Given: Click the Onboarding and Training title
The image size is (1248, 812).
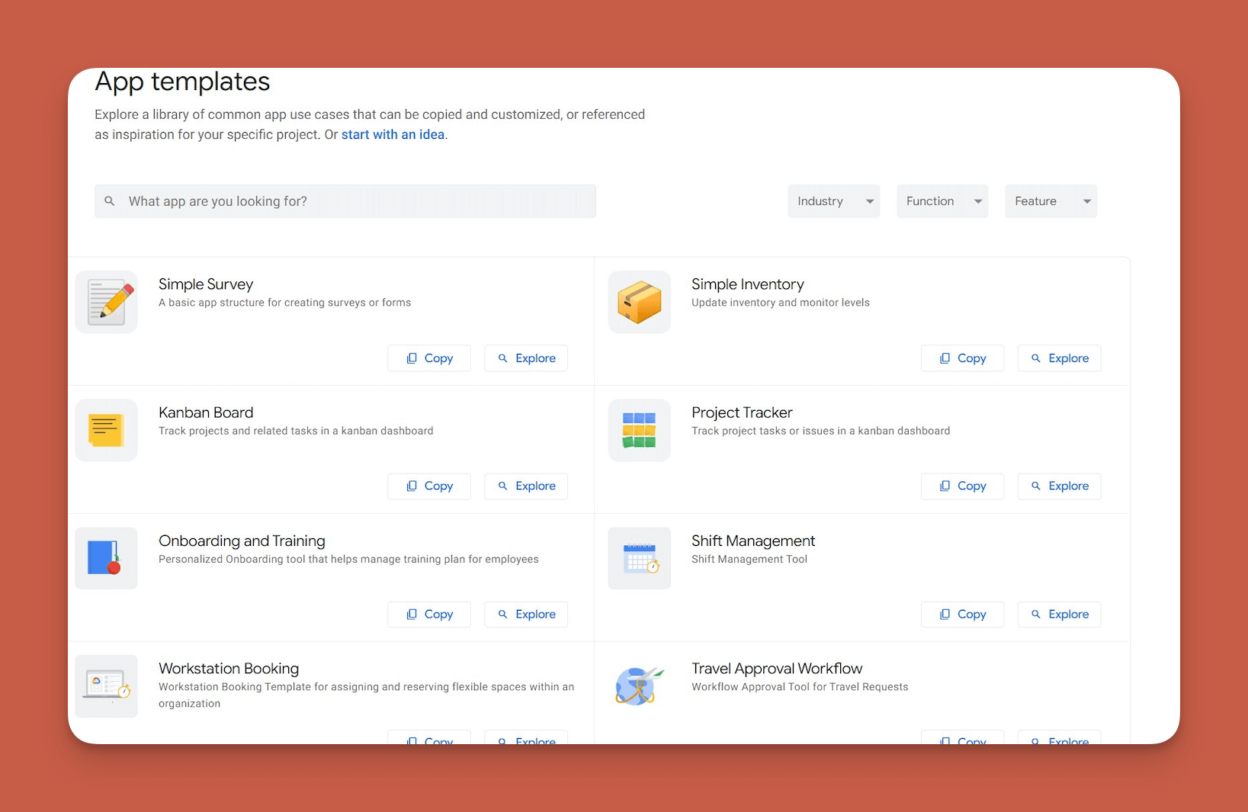Looking at the screenshot, I should 242,541.
